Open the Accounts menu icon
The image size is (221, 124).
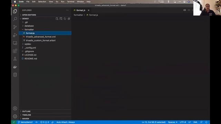pyautogui.click(x=15, y=108)
